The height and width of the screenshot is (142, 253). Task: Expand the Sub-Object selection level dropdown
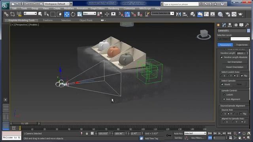tap(240, 39)
